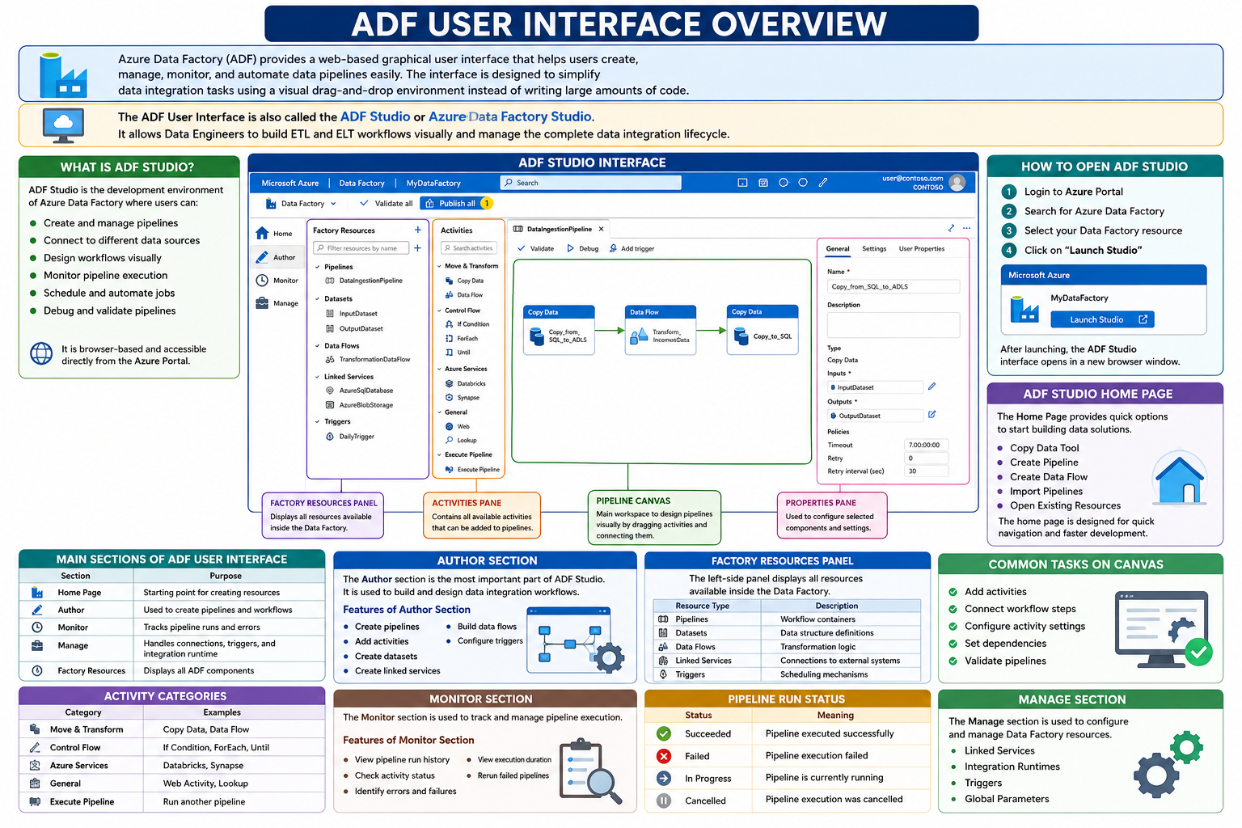Click Add trigger in the pipeline toolbar
1242x828 pixels.
click(x=632, y=249)
